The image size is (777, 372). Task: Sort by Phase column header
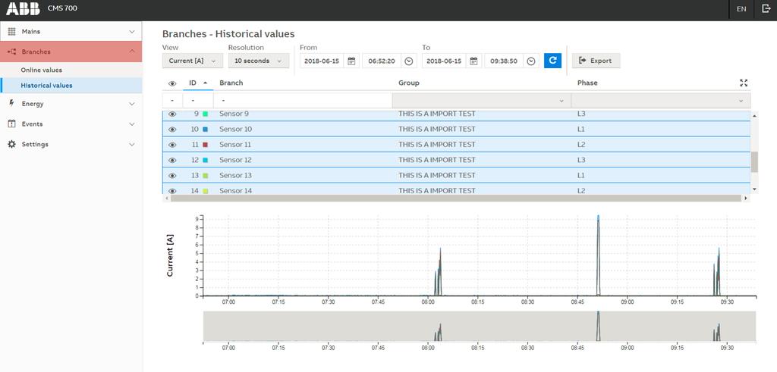[x=587, y=83]
